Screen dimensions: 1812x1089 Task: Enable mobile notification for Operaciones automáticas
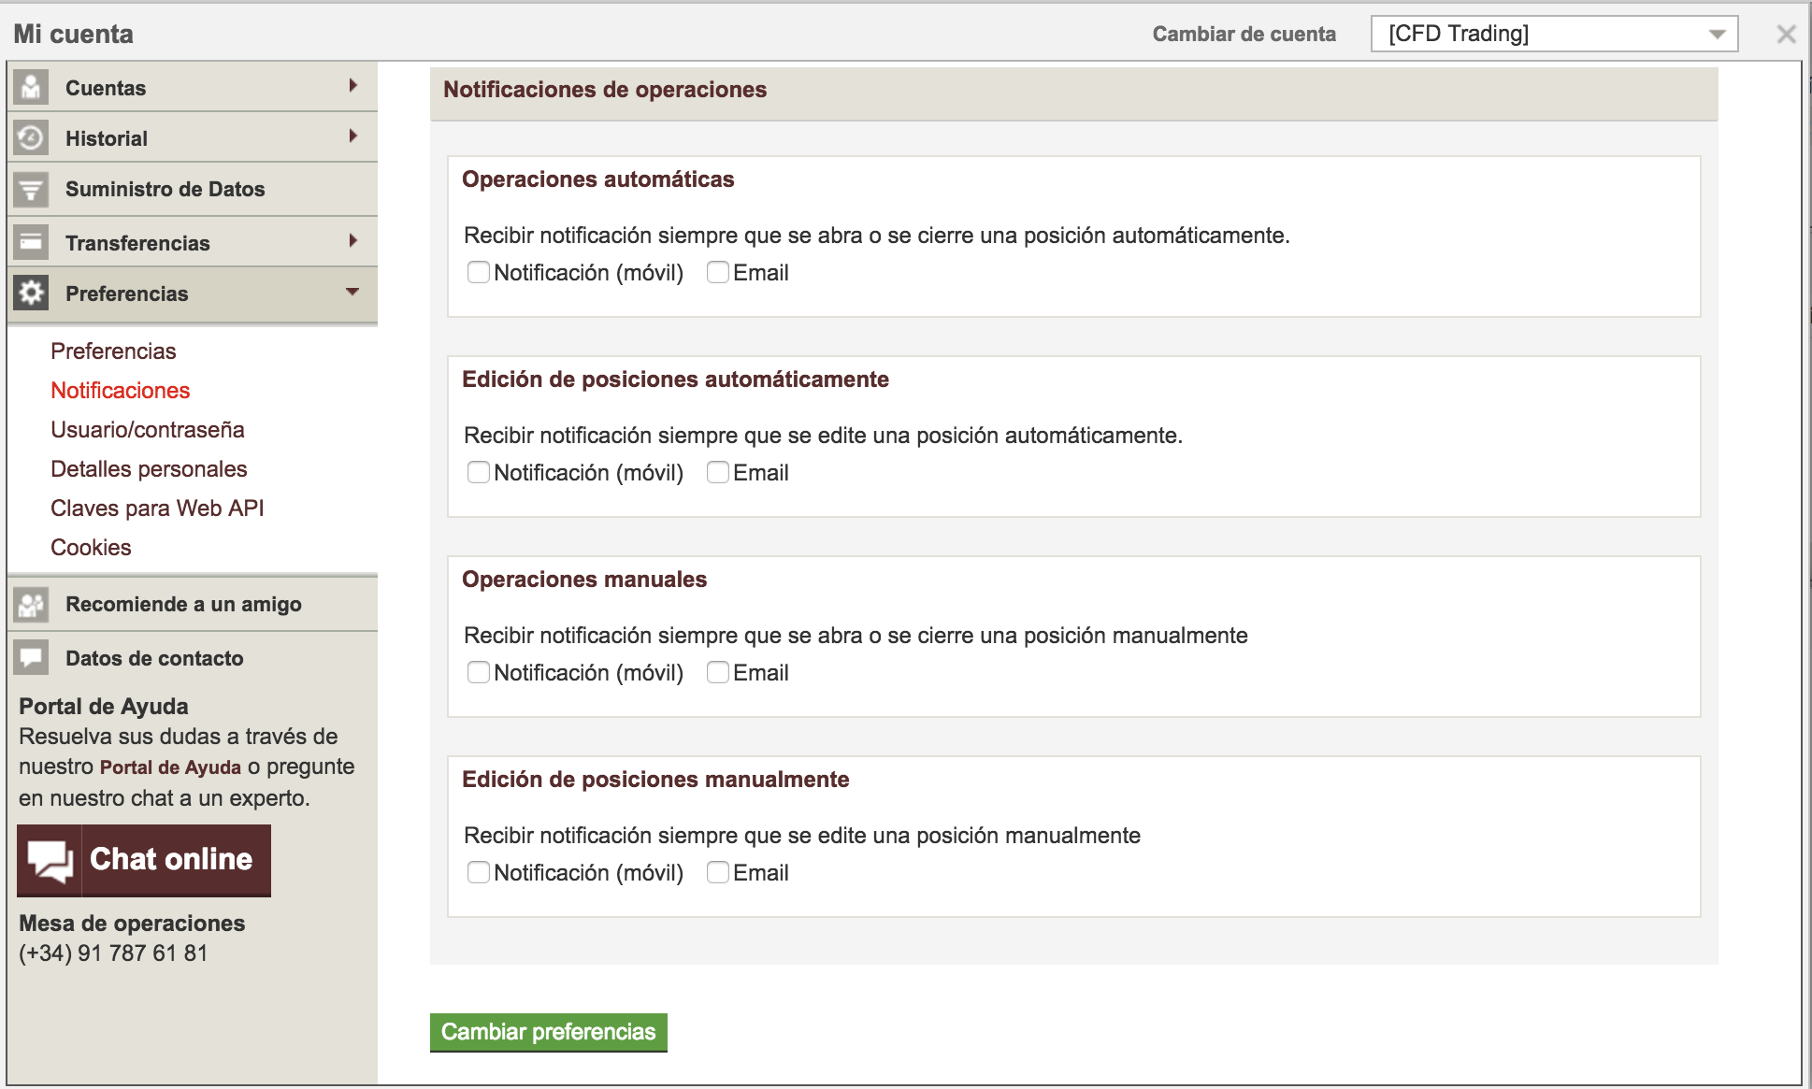point(478,272)
